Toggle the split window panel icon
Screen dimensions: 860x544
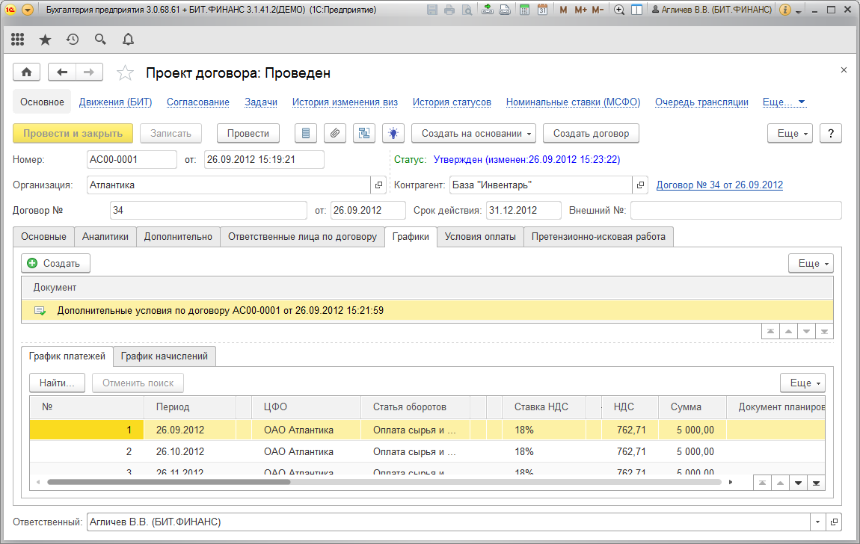click(x=636, y=10)
